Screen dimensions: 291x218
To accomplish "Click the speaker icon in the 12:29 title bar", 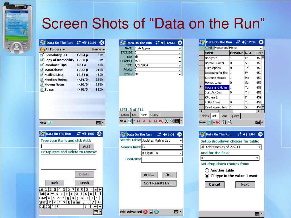I will 84,43.
